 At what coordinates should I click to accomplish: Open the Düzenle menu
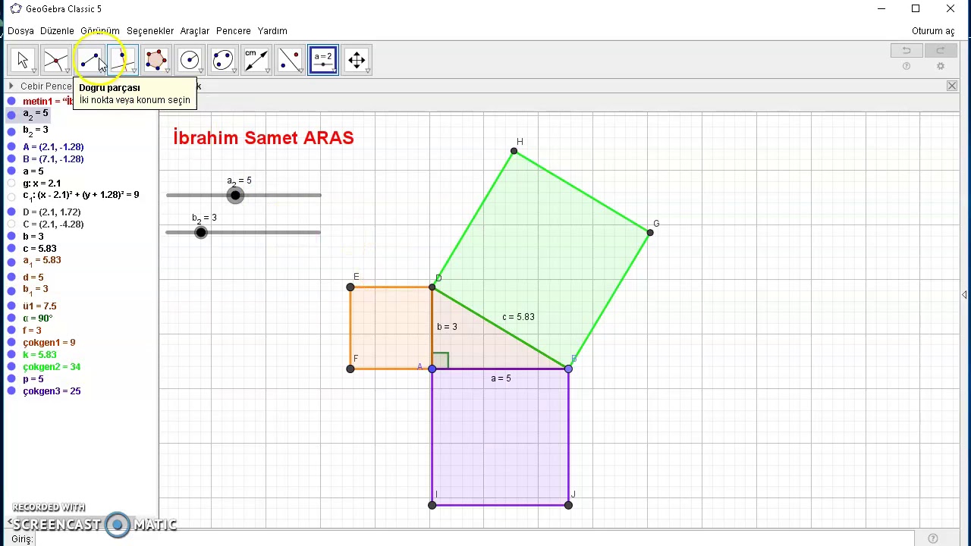coord(57,31)
